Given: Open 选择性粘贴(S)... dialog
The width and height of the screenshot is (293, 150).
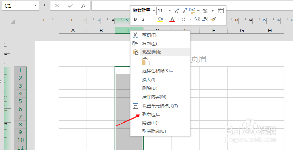Looking at the screenshot, I should [160, 71].
